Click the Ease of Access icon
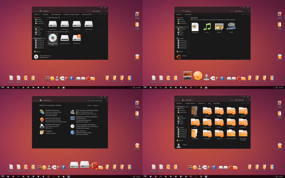The width and height of the screenshot is (285, 178). point(72,132)
